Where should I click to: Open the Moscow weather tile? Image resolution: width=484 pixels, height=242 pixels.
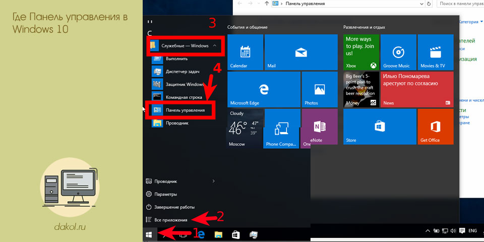coord(245,128)
